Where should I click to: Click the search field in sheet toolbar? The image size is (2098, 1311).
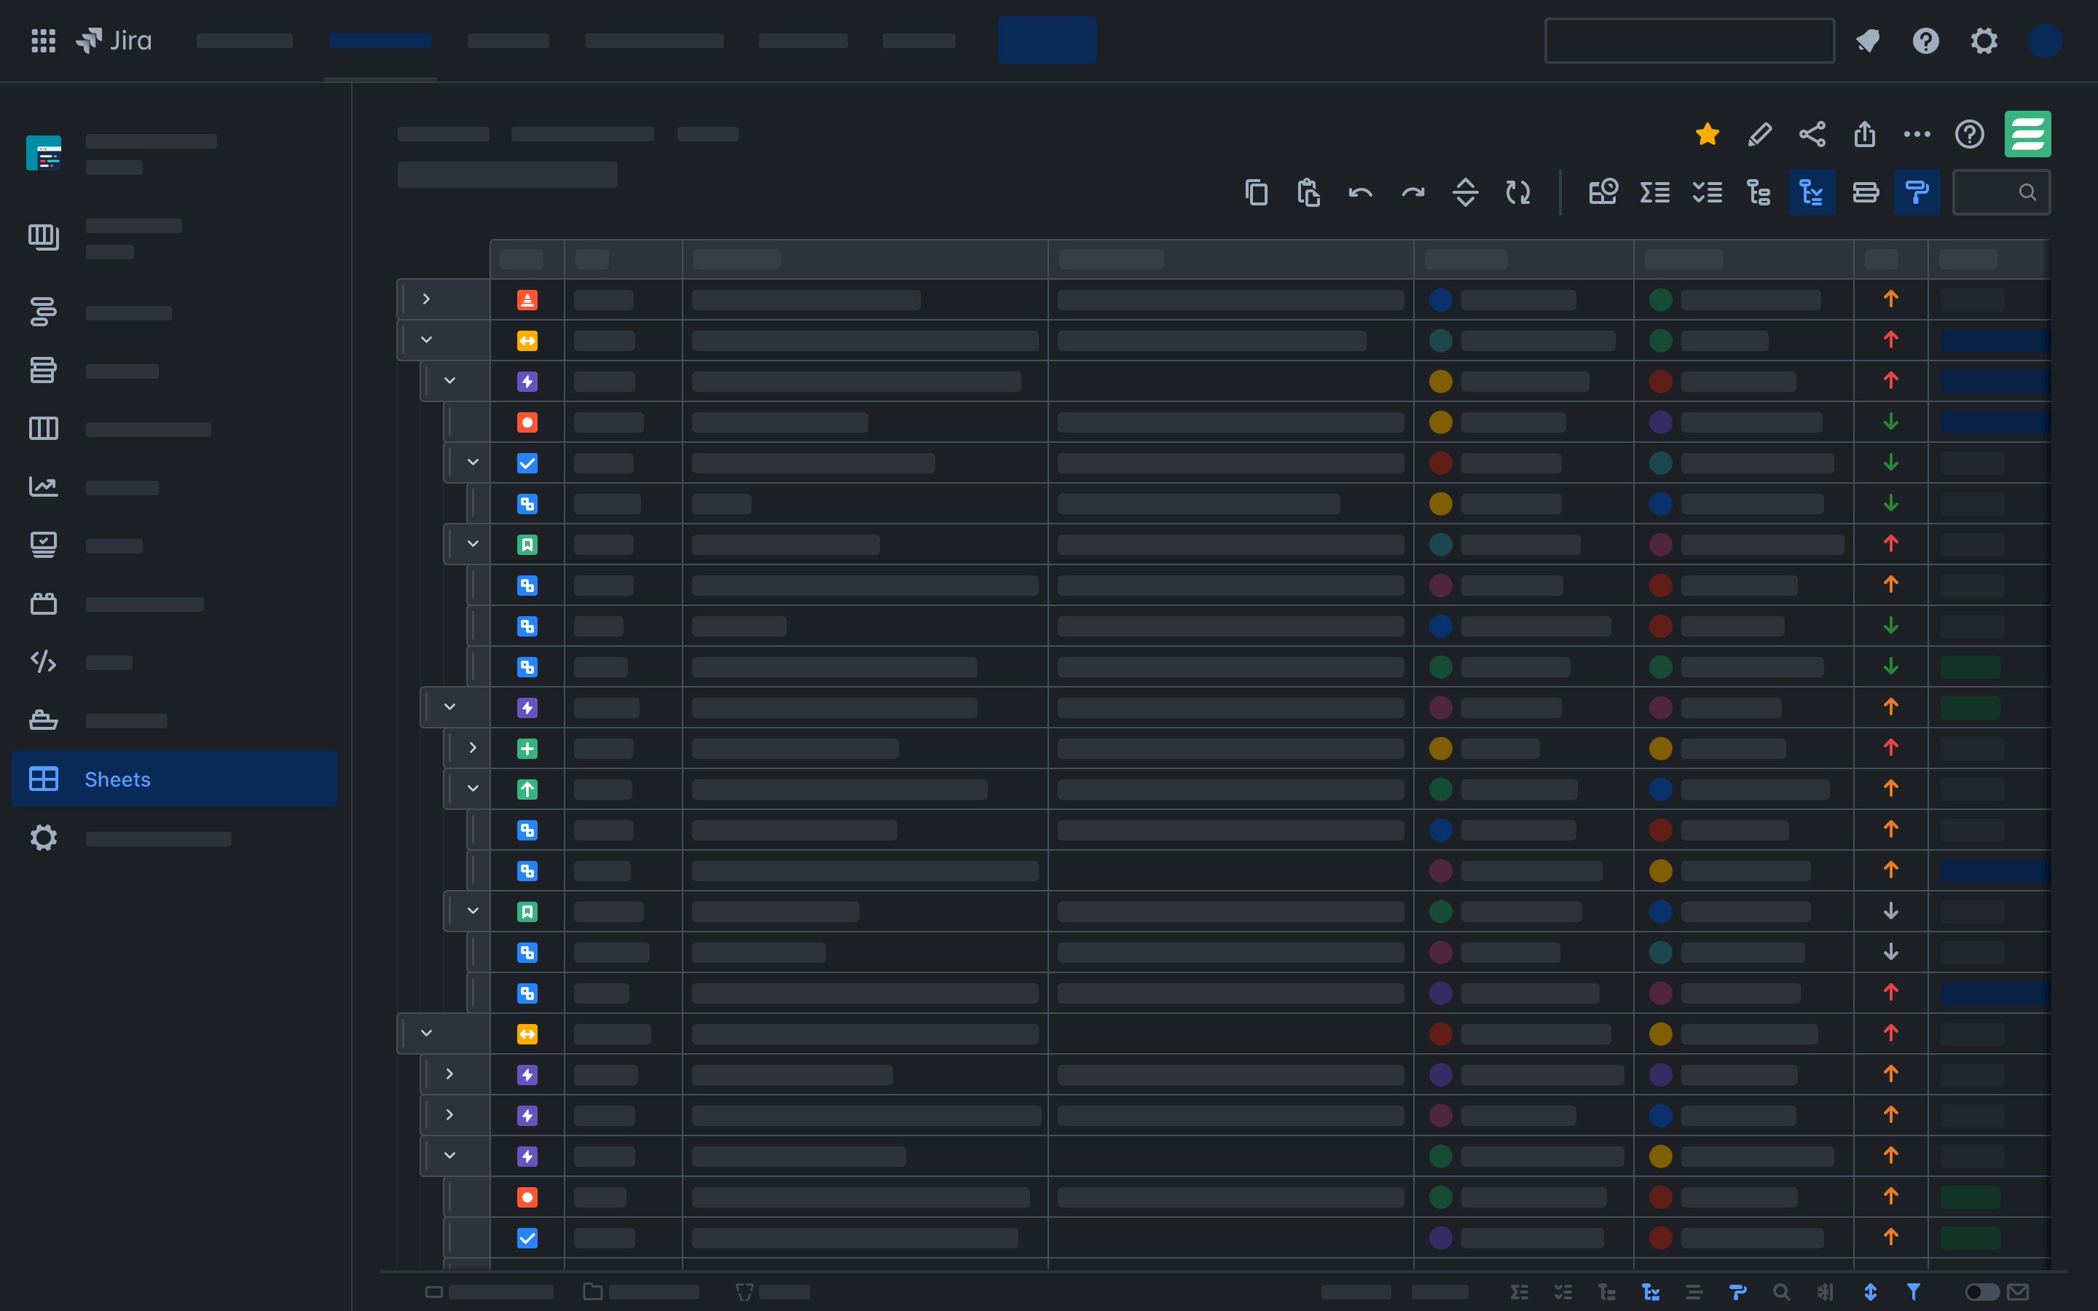click(1994, 192)
